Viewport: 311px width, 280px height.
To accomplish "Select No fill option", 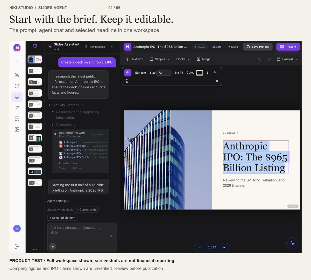I will (179, 73).
